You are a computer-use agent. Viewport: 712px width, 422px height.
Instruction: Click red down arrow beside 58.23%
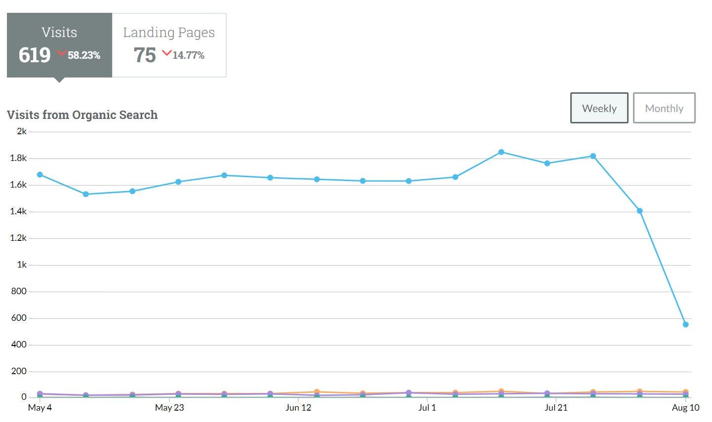(61, 53)
